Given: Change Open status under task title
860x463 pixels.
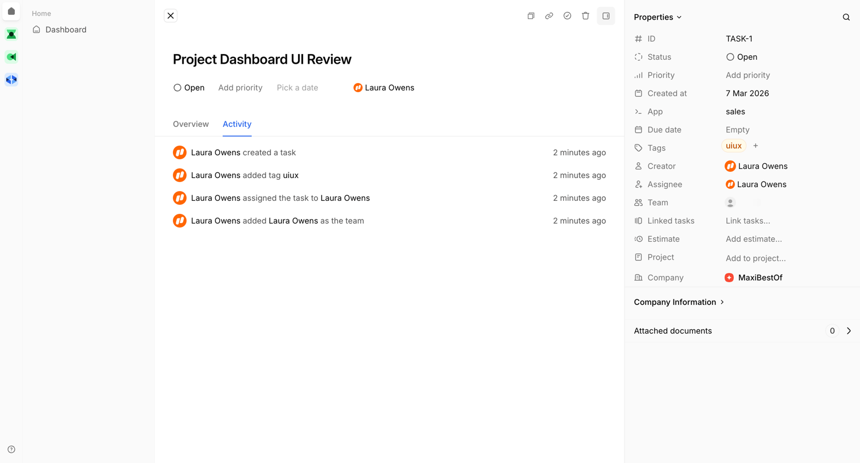Looking at the screenshot, I should pyautogui.click(x=189, y=88).
